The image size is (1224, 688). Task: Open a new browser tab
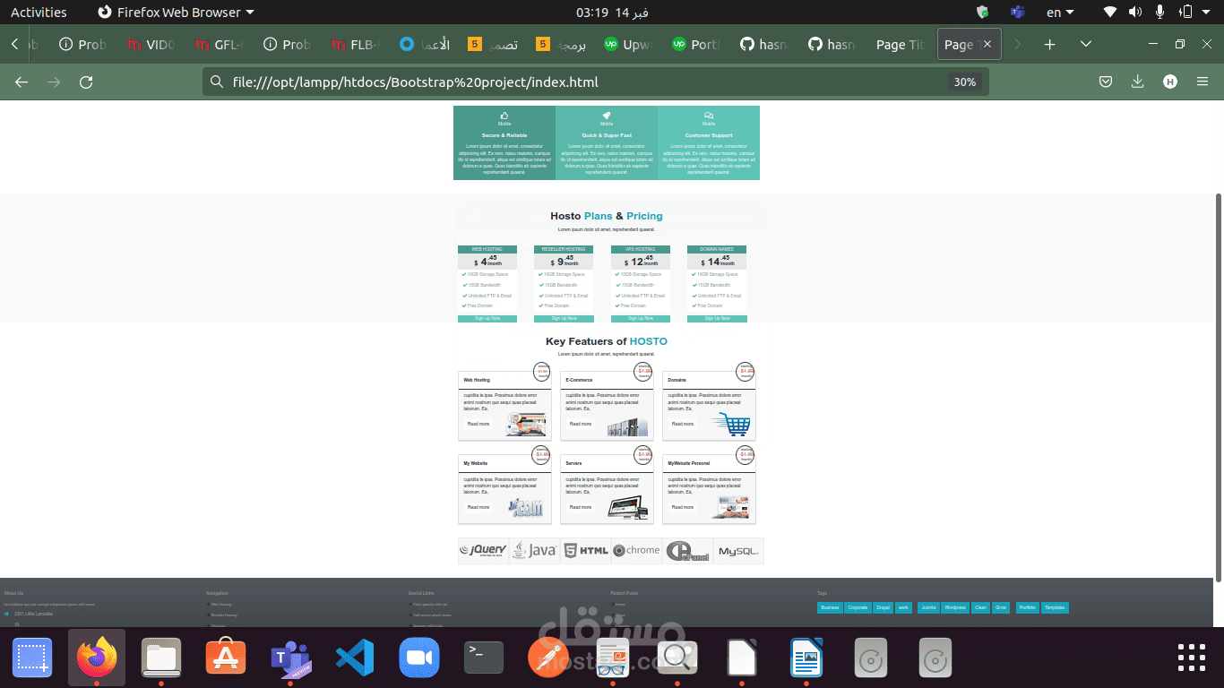(1050, 44)
